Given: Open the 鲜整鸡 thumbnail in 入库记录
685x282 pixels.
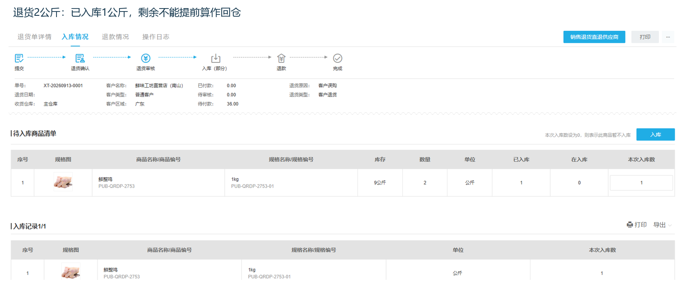Looking at the screenshot, I should 71,272.
